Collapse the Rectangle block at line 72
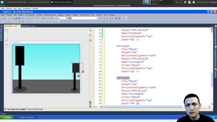This screenshot has height=122, width=217. (104, 46)
